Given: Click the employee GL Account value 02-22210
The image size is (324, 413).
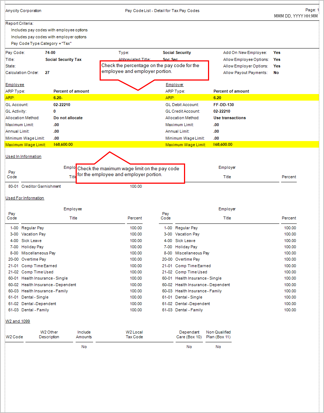Looking at the screenshot, I should coord(62,105).
